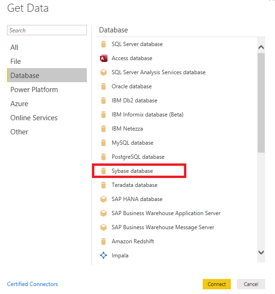Click the PostgreSQL database cylinder icon
The width and height of the screenshot is (275, 294).
pyautogui.click(x=103, y=157)
